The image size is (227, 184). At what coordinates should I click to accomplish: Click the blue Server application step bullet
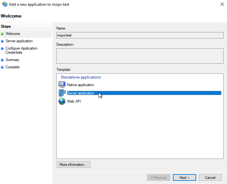(x=3, y=41)
